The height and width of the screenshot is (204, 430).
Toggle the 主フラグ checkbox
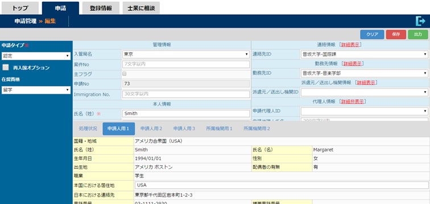click(x=125, y=74)
